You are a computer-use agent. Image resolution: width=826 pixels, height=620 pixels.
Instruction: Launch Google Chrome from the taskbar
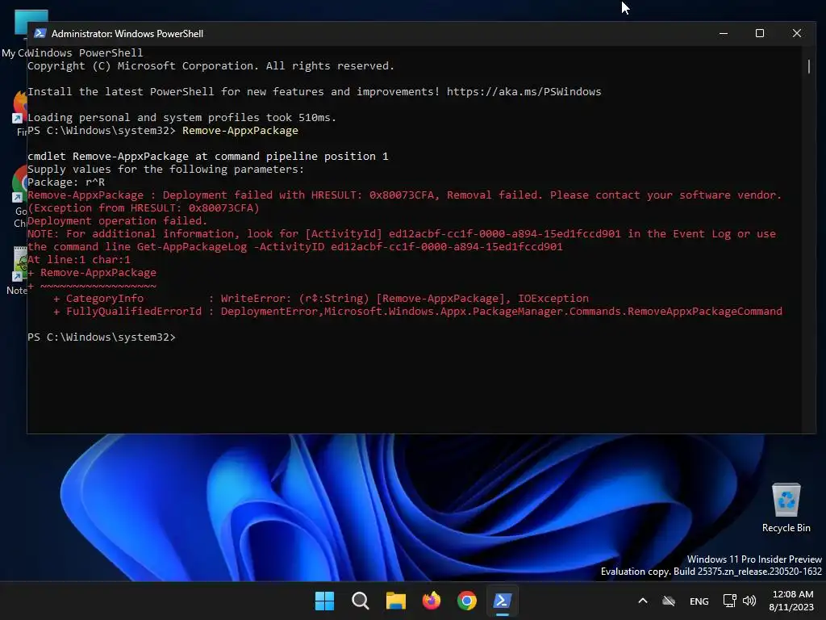tap(467, 601)
